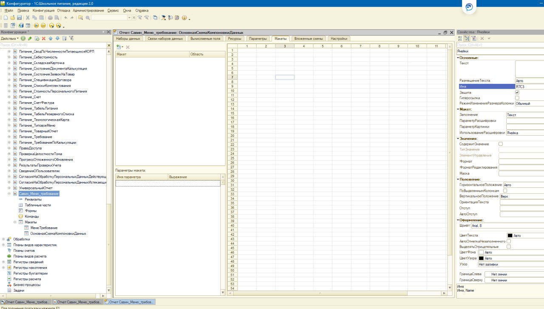The image size is (544, 309).
Task: Check the СодержитЗначение checkbox
Action: click(501, 144)
